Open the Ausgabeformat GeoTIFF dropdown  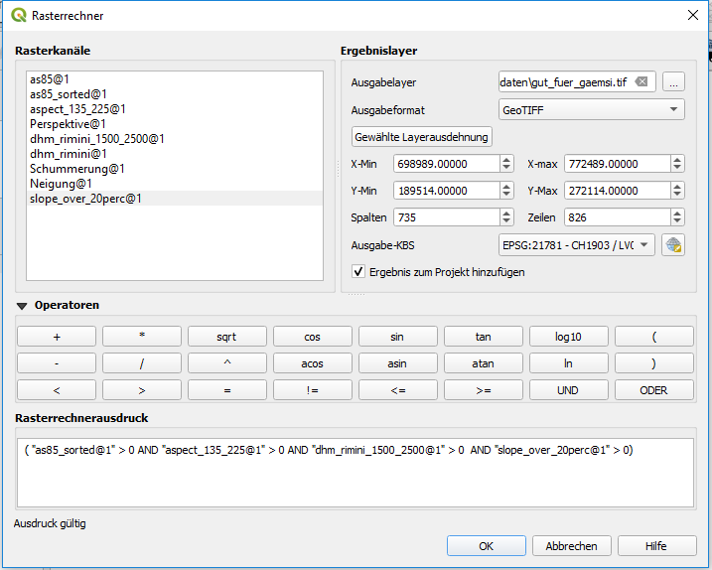591,110
